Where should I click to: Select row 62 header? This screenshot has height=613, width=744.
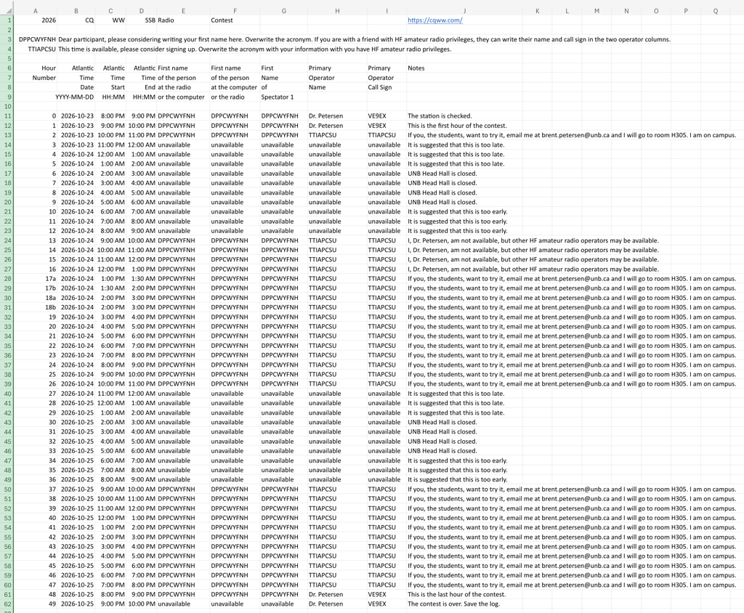[x=7, y=604]
